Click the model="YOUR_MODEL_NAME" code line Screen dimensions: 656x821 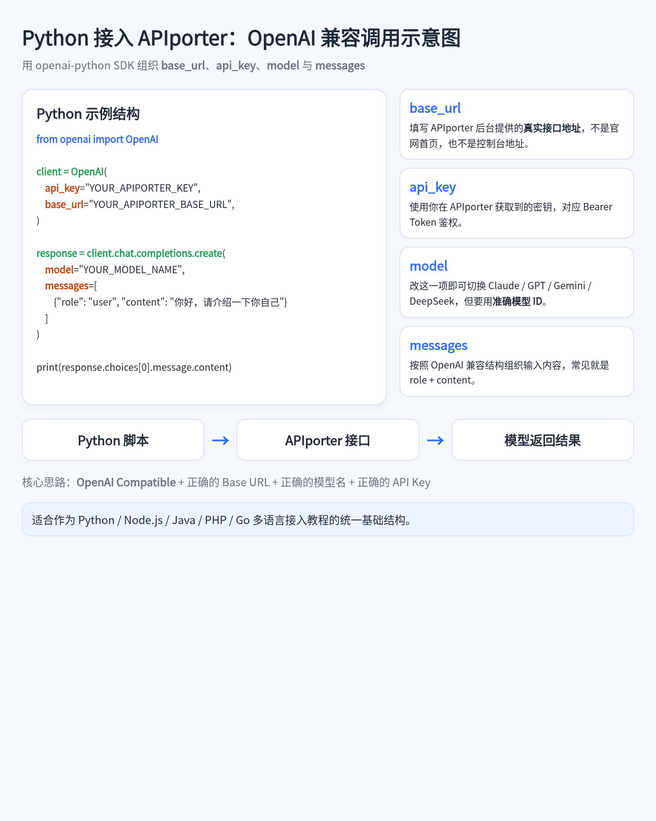tap(115, 270)
